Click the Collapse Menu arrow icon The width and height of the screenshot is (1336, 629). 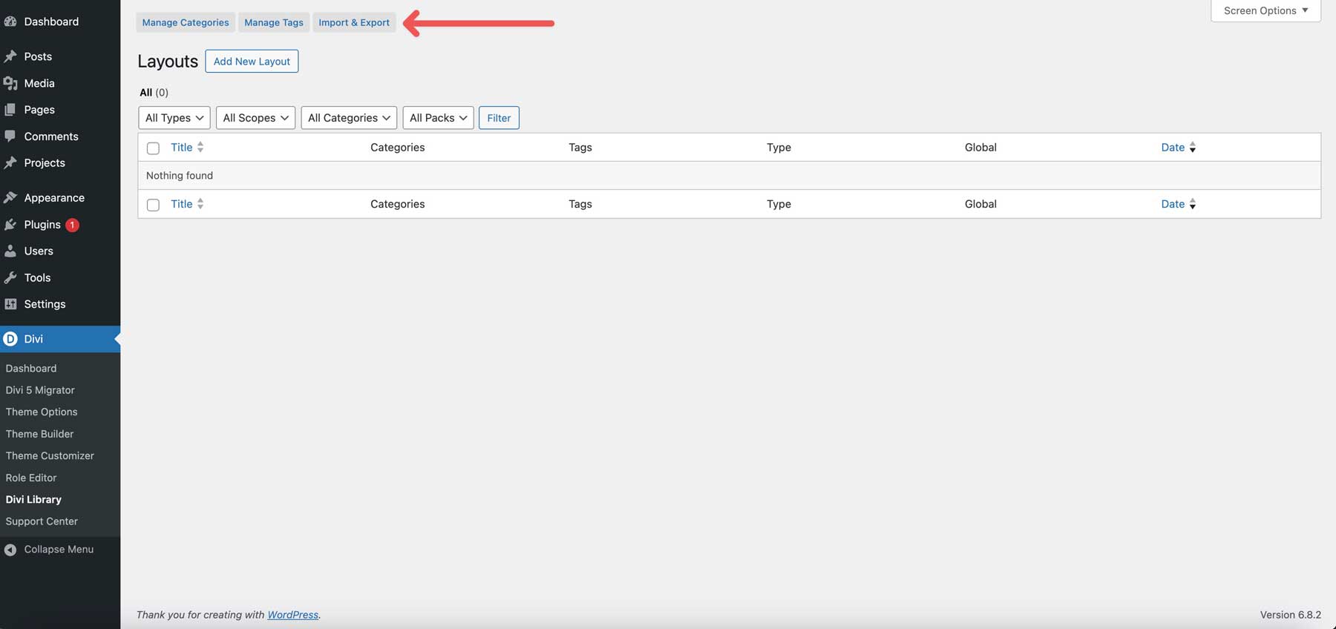coord(10,550)
